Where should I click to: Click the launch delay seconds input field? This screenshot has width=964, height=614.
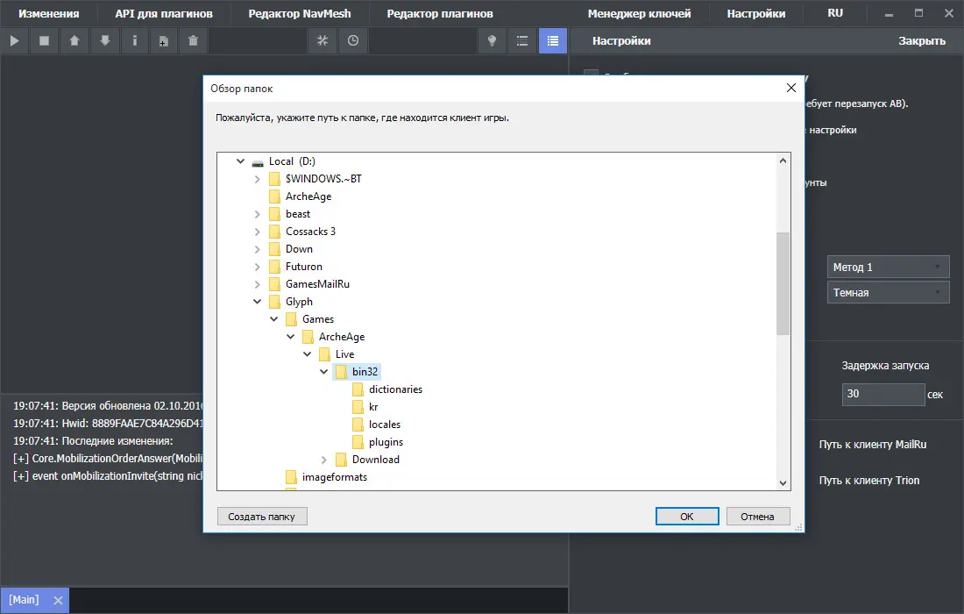882,395
